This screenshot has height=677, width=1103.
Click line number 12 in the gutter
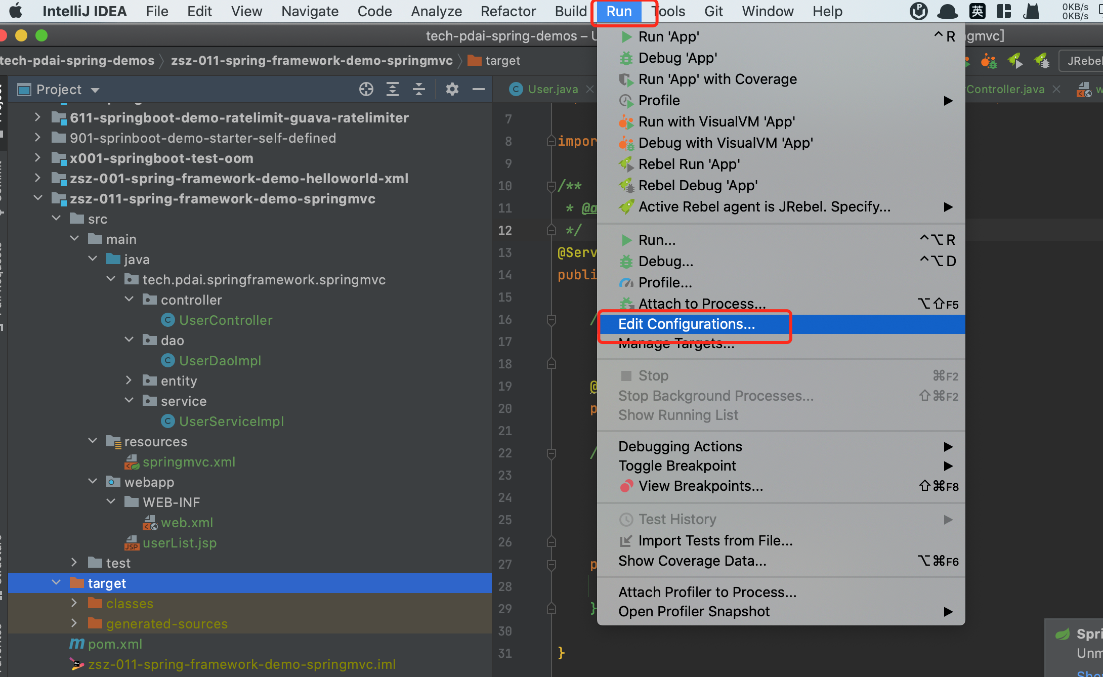[505, 231]
